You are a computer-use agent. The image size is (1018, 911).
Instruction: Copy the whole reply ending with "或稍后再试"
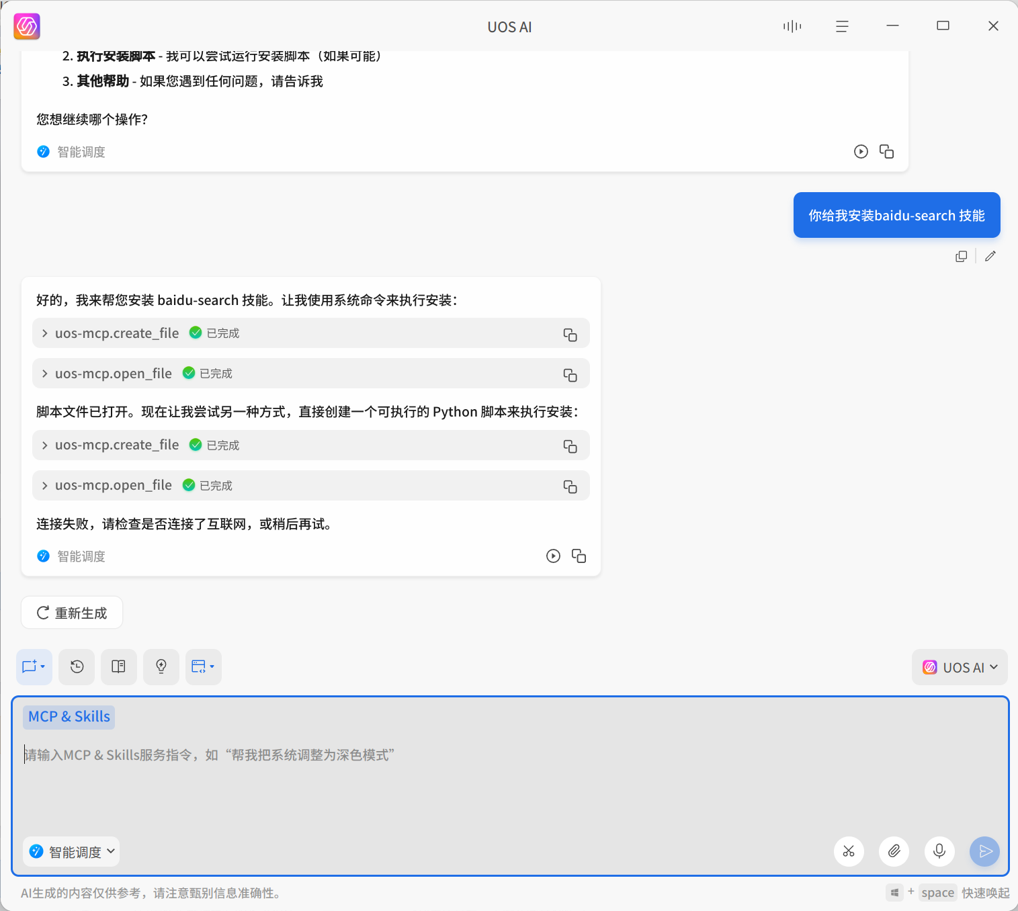[579, 556]
